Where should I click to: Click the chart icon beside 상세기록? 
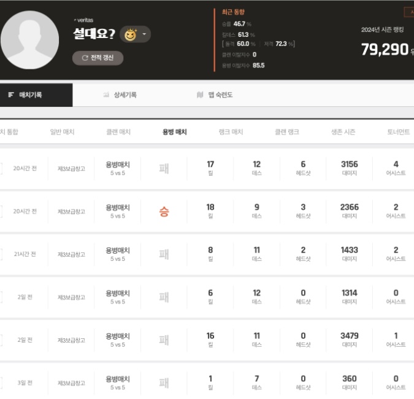[x=106, y=95]
